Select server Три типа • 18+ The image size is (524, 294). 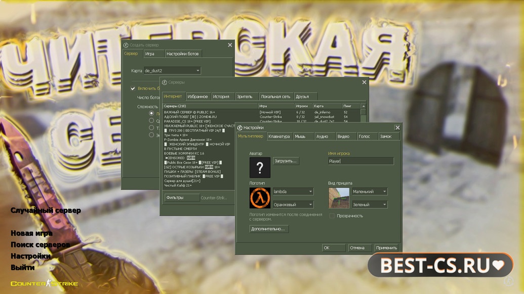pos(176,135)
